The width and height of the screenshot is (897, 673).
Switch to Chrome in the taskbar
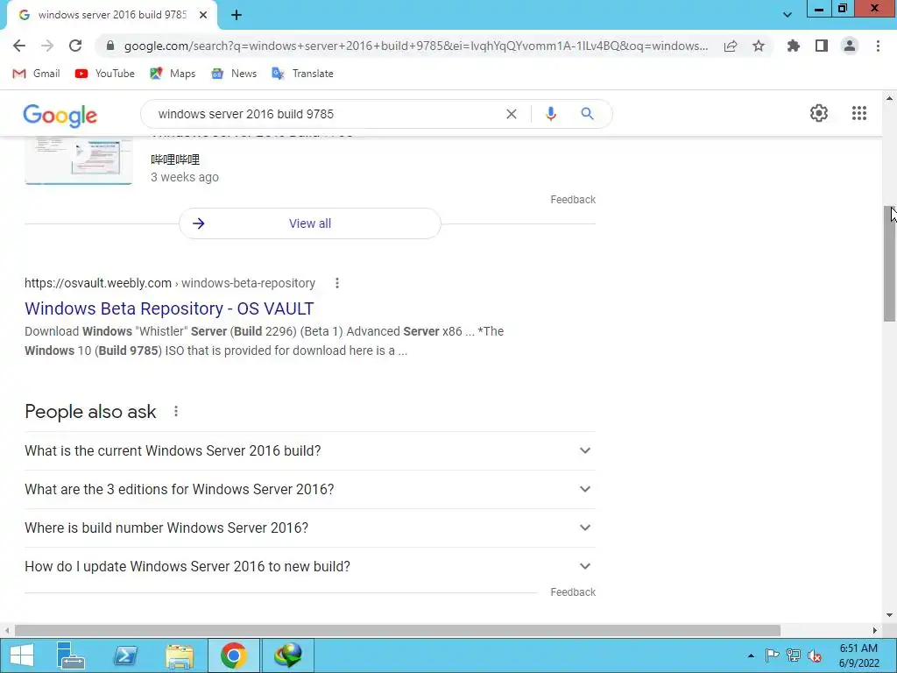coord(233,655)
